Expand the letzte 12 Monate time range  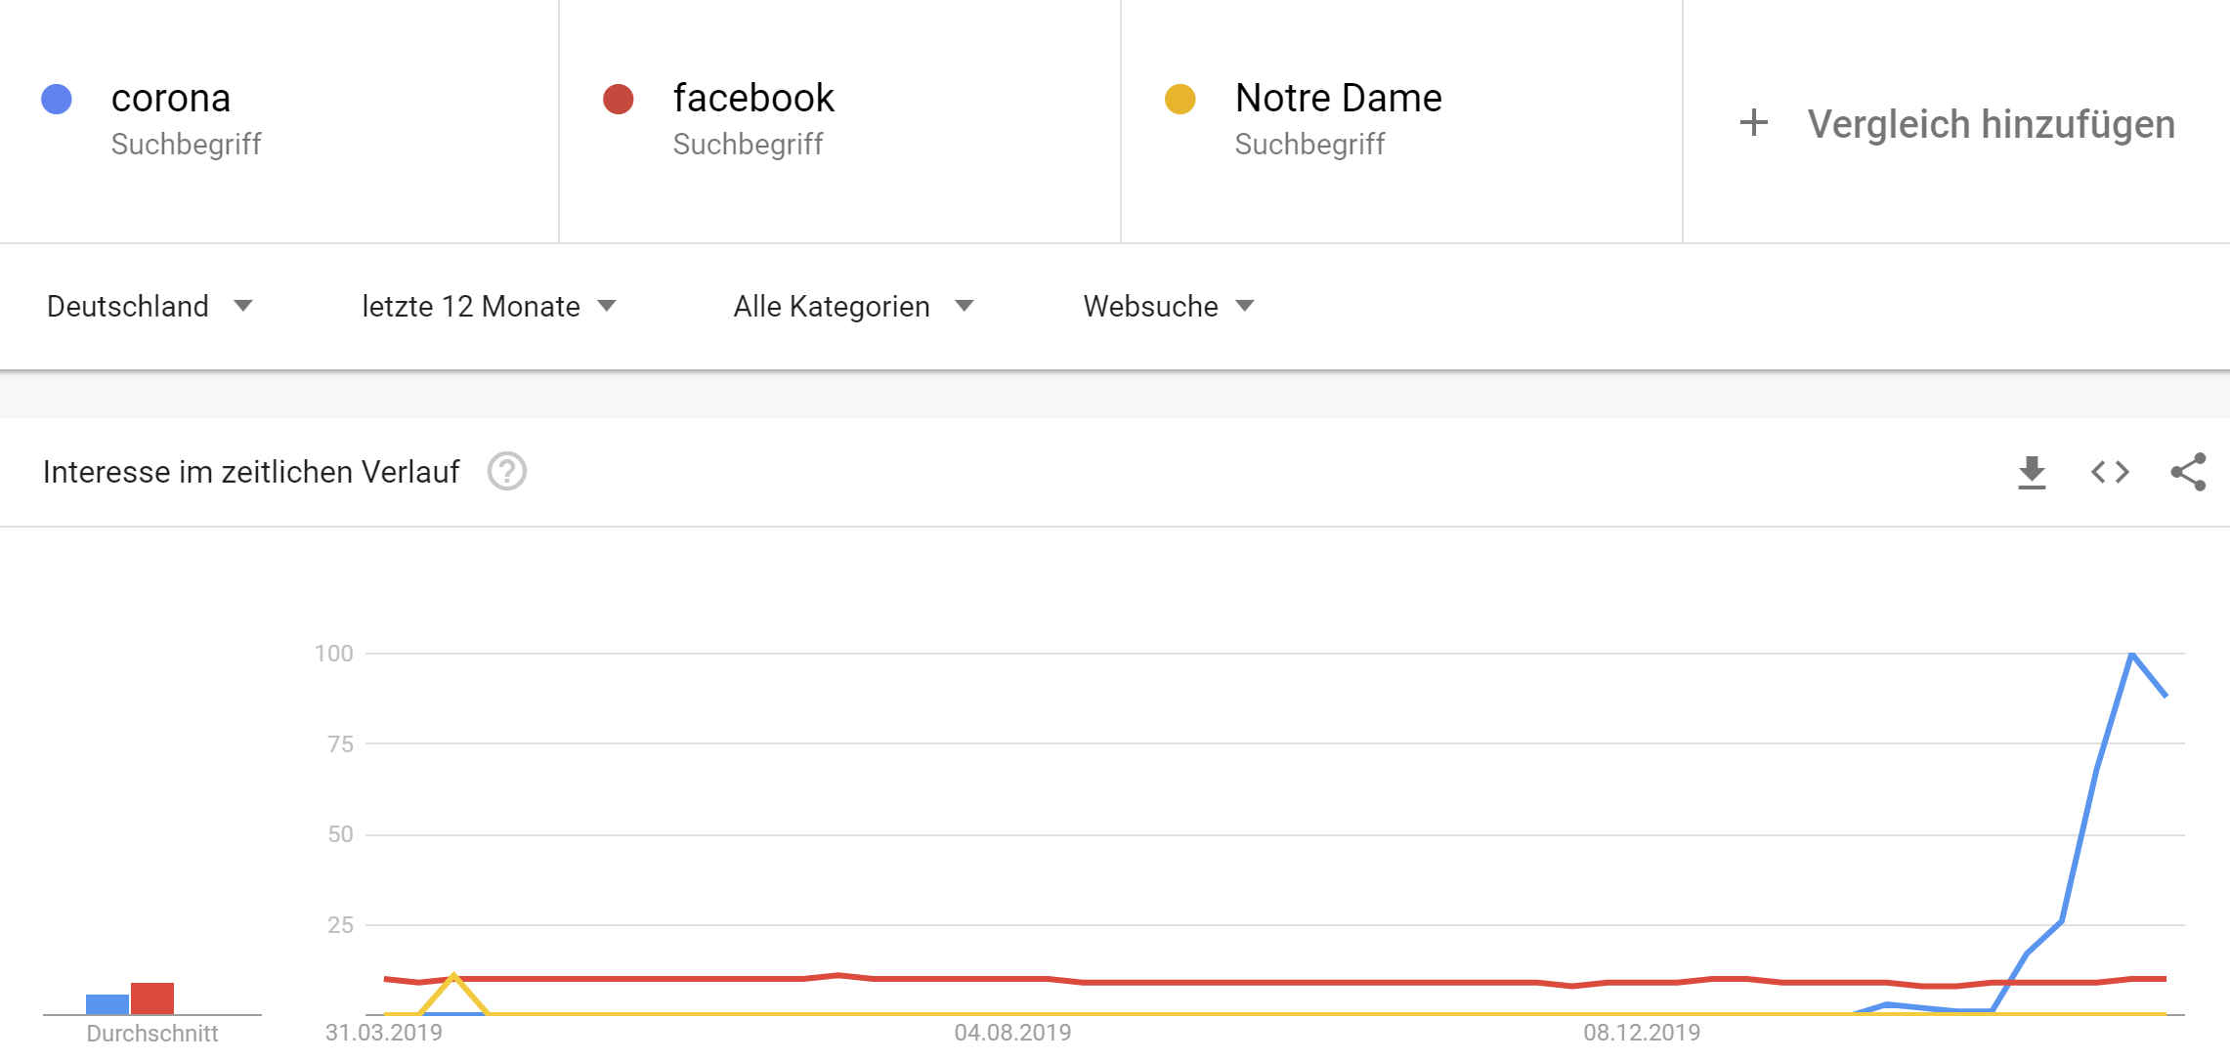(x=489, y=306)
